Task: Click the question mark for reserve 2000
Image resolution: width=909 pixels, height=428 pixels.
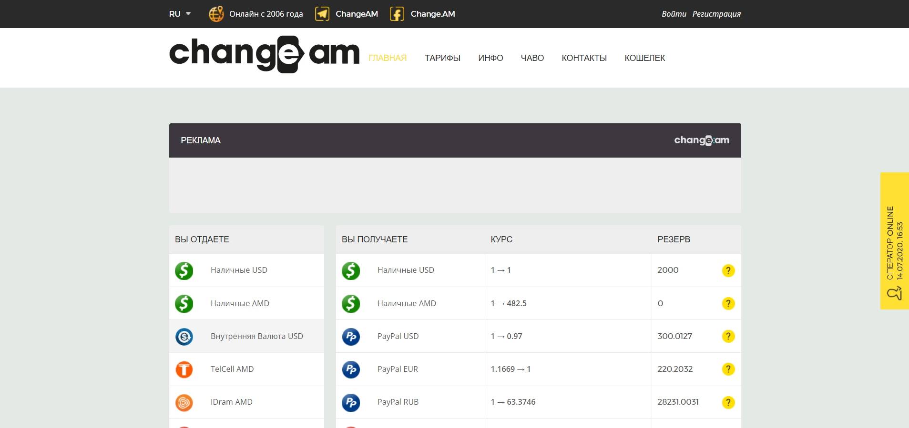Action: tap(728, 270)
